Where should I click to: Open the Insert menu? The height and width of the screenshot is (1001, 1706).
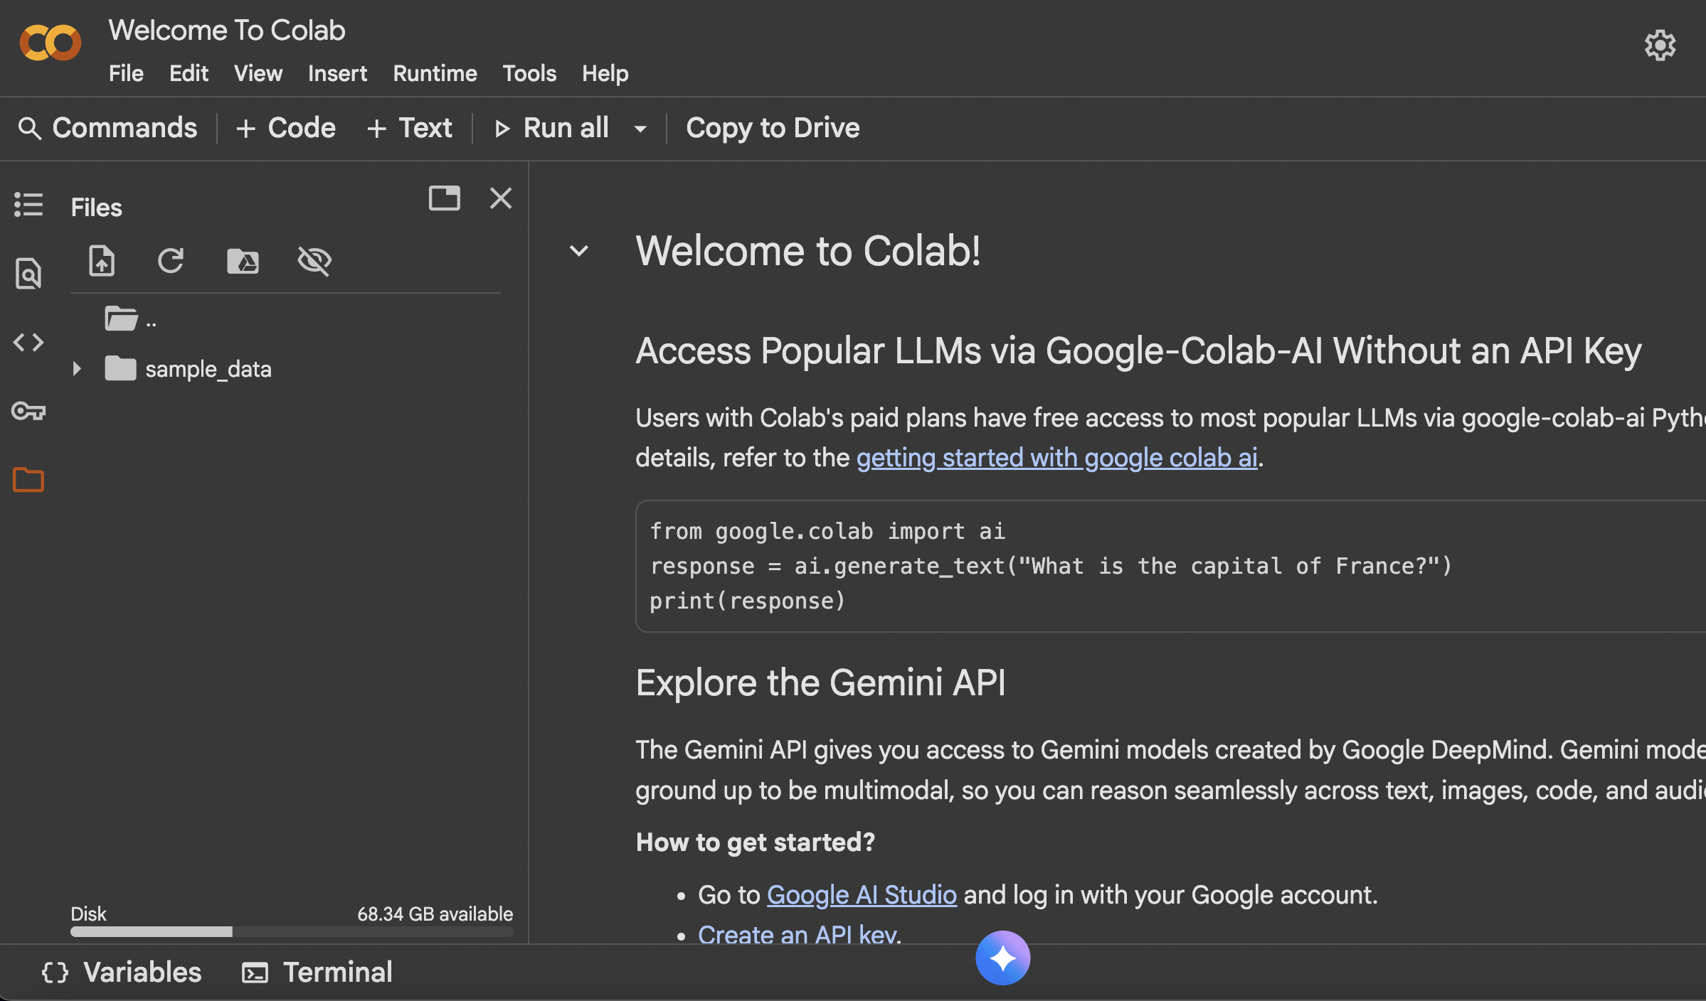tap(337, 73)
